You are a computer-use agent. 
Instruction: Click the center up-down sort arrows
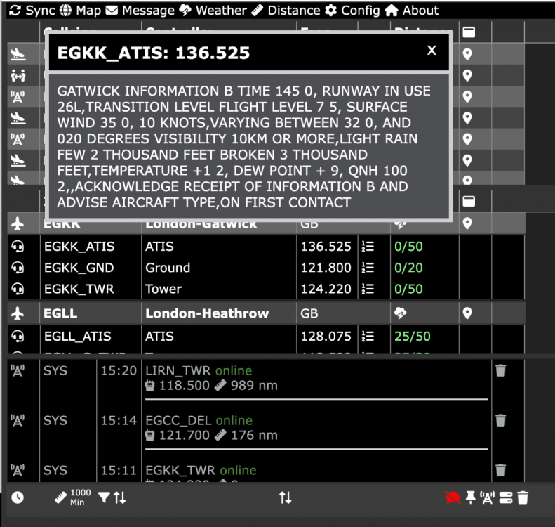pyautogui.click(x=285, y=497)
